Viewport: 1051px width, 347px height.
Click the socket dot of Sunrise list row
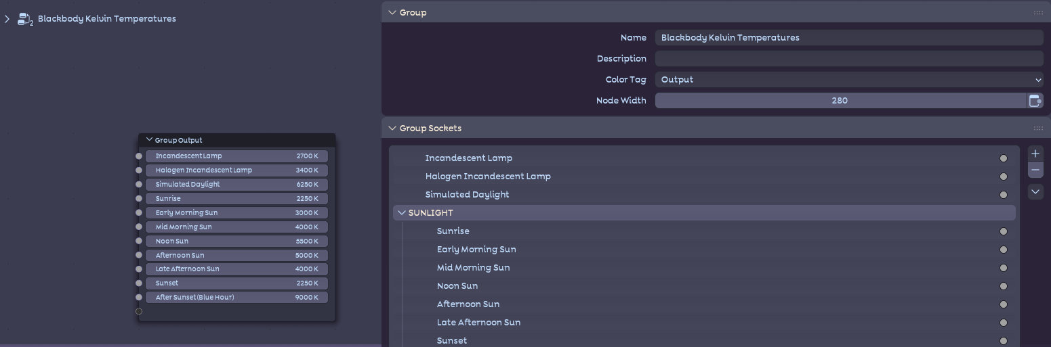click(x=1004, y=231)
